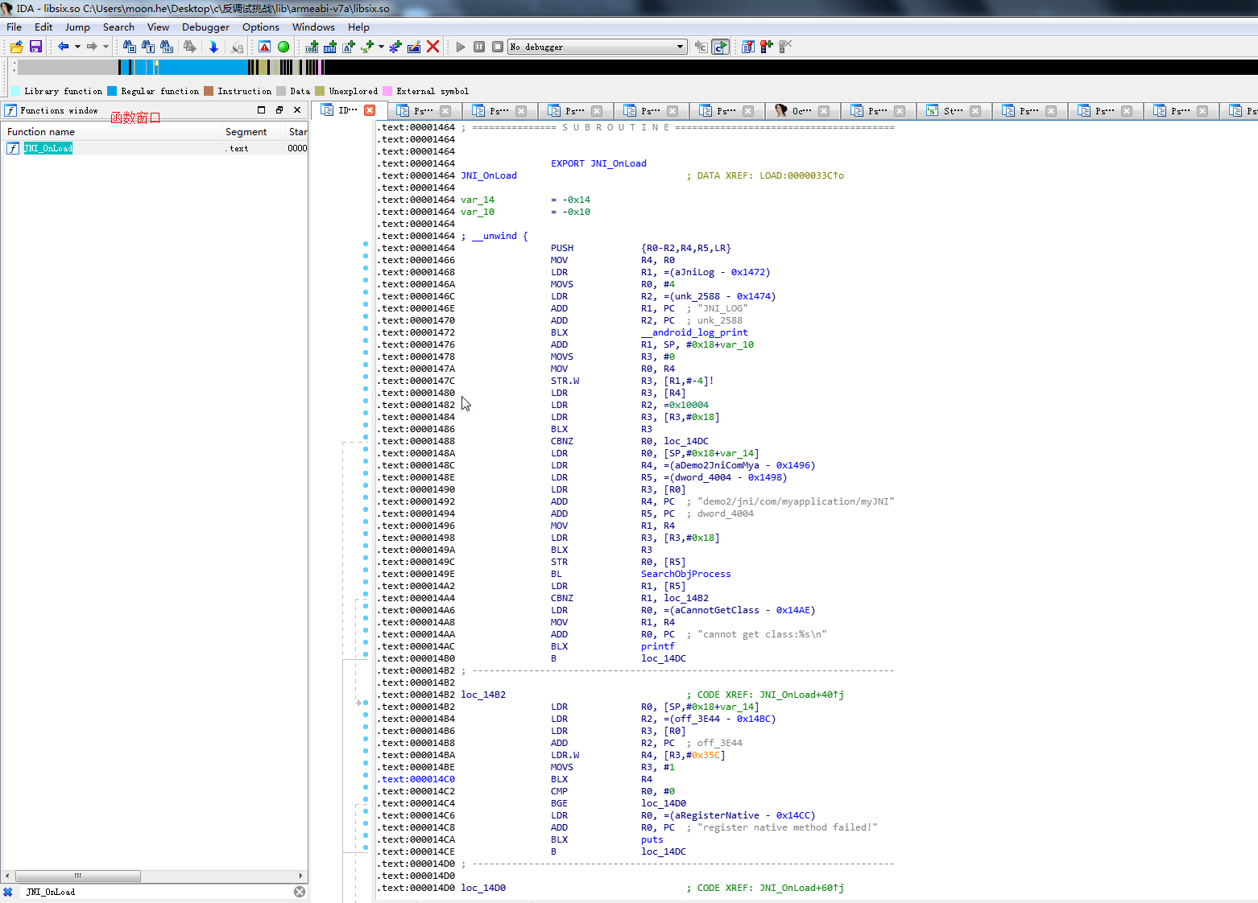Open the Jump menu

[77, 27]
